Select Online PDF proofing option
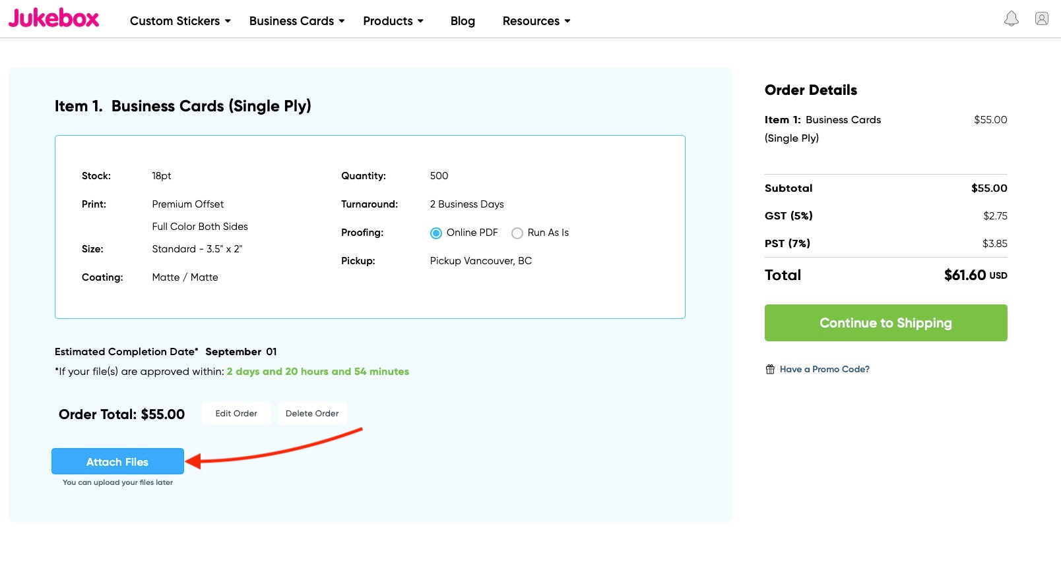Viewport: 1061px width, 564px height. coord(436,233)
